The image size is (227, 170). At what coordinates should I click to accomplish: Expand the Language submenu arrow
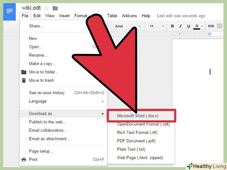pos(103,101)
